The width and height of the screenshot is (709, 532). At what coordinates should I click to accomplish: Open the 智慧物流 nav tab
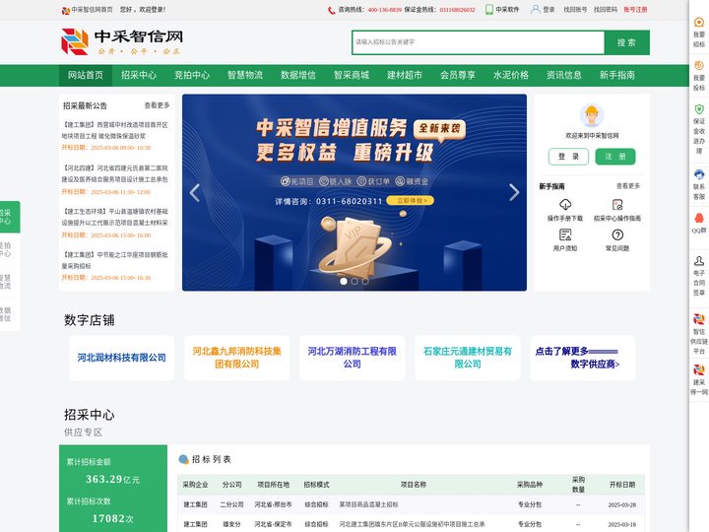[x=245, y=75]
